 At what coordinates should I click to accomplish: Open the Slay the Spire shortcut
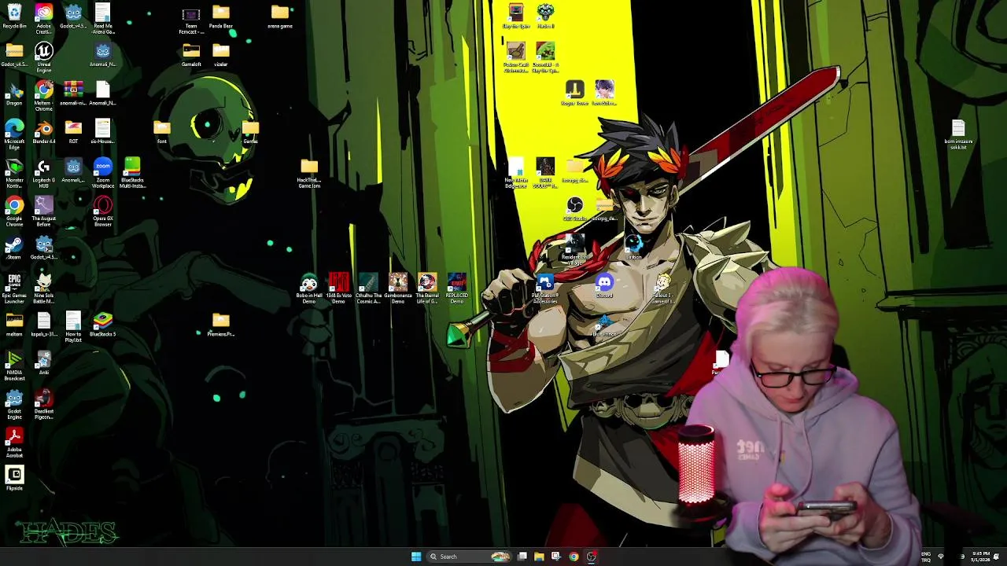[x=516, y=17]
